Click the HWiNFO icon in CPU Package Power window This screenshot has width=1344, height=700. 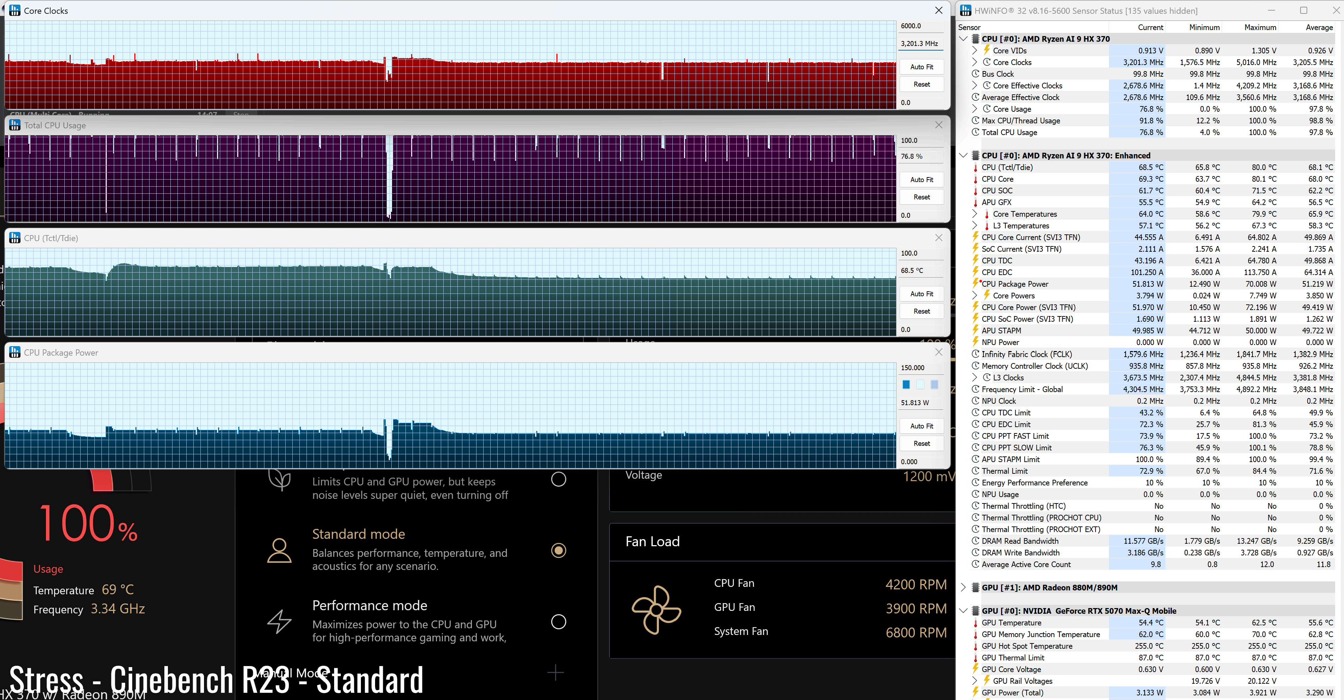click(x=15, y=352)
